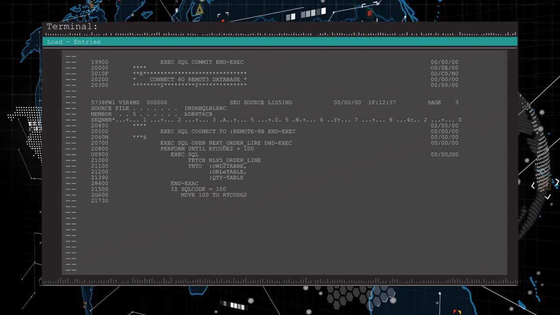
Task: Select source file name 'DRDABQLBL8RC'
Action: click(x=205, y=108)
